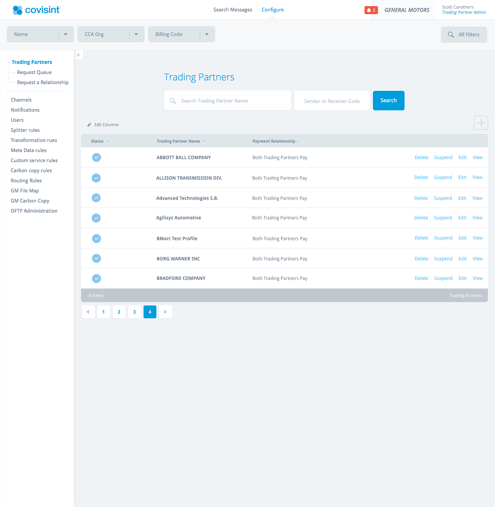Open the Configure tab
This screenshot has height=507, width=495.
point(273,10)
